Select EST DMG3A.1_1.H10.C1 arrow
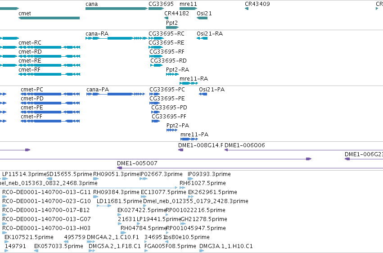The height and width of the screenshot is (253, 383). tap(202, 251)
